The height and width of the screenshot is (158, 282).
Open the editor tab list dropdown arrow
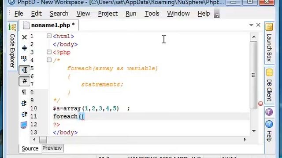pyautogui.click(x=251, y=25)
